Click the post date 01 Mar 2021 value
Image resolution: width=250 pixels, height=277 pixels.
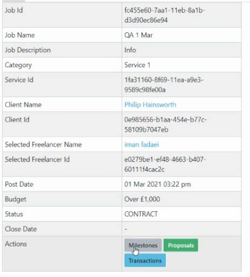click(x=157, y=184)
